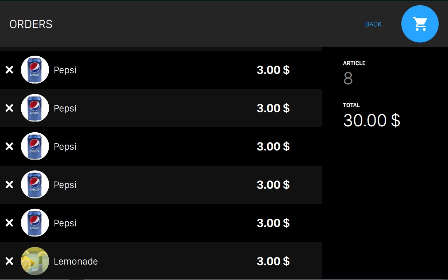Click the Lemonade product thumbnail

pyautogui.click(x=35, y=261)
